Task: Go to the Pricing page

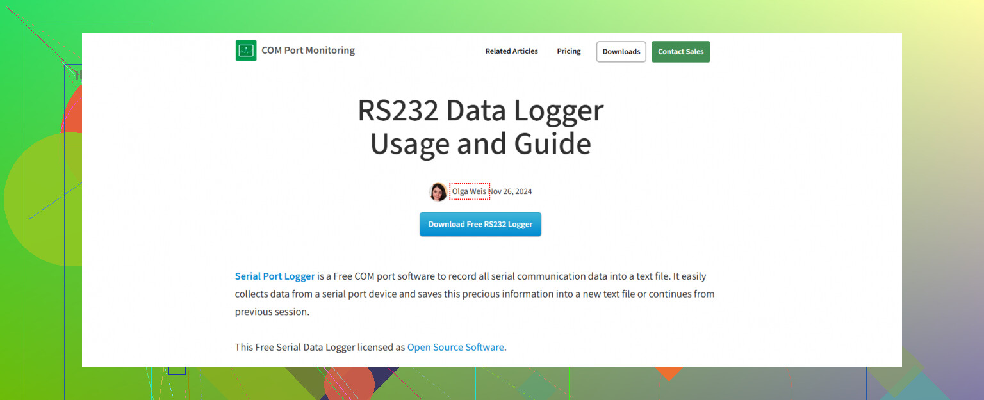Action: 568,51
